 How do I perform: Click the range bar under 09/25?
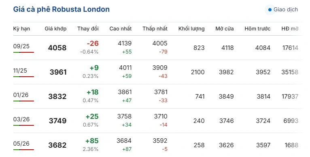click(23, 52)
